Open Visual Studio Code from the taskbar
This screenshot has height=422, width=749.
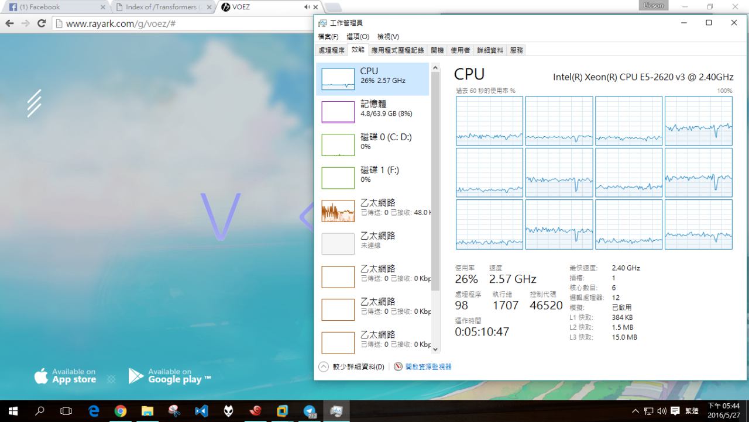(x=201, y=411)
